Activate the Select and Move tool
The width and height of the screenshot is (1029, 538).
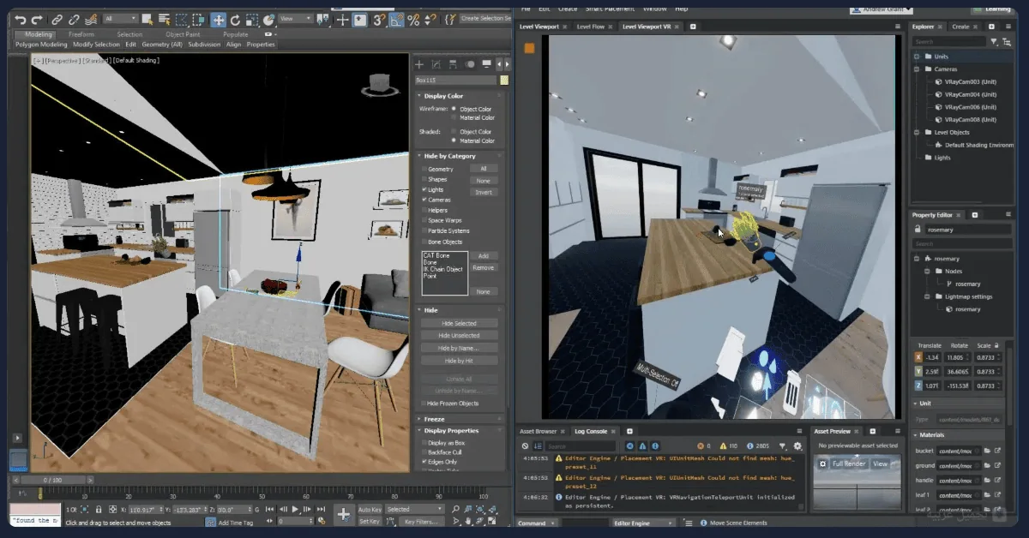(x=219, y=19)
